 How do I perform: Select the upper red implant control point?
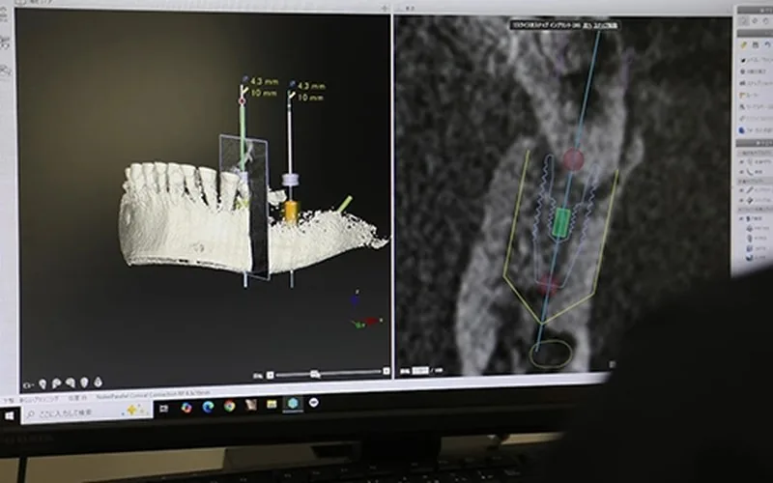[x=573, y=159]
